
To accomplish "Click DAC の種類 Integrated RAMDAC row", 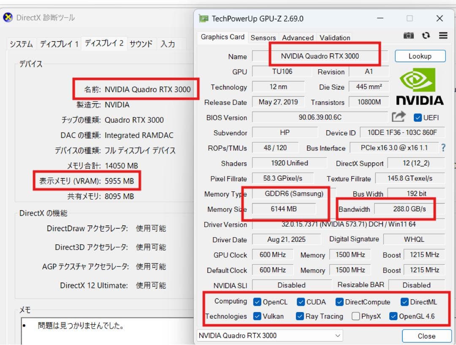I will [117, 135].
